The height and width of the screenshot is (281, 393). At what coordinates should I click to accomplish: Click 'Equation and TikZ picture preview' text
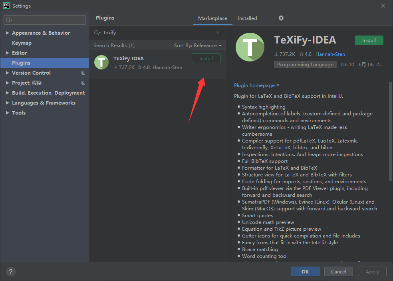pos(282,229)
